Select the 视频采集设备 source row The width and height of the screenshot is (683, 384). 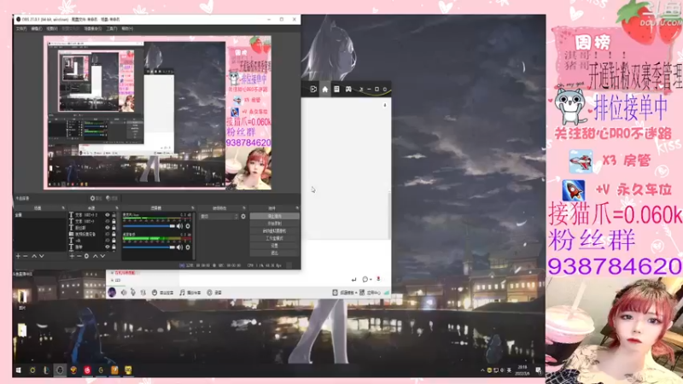pos(93,234)
